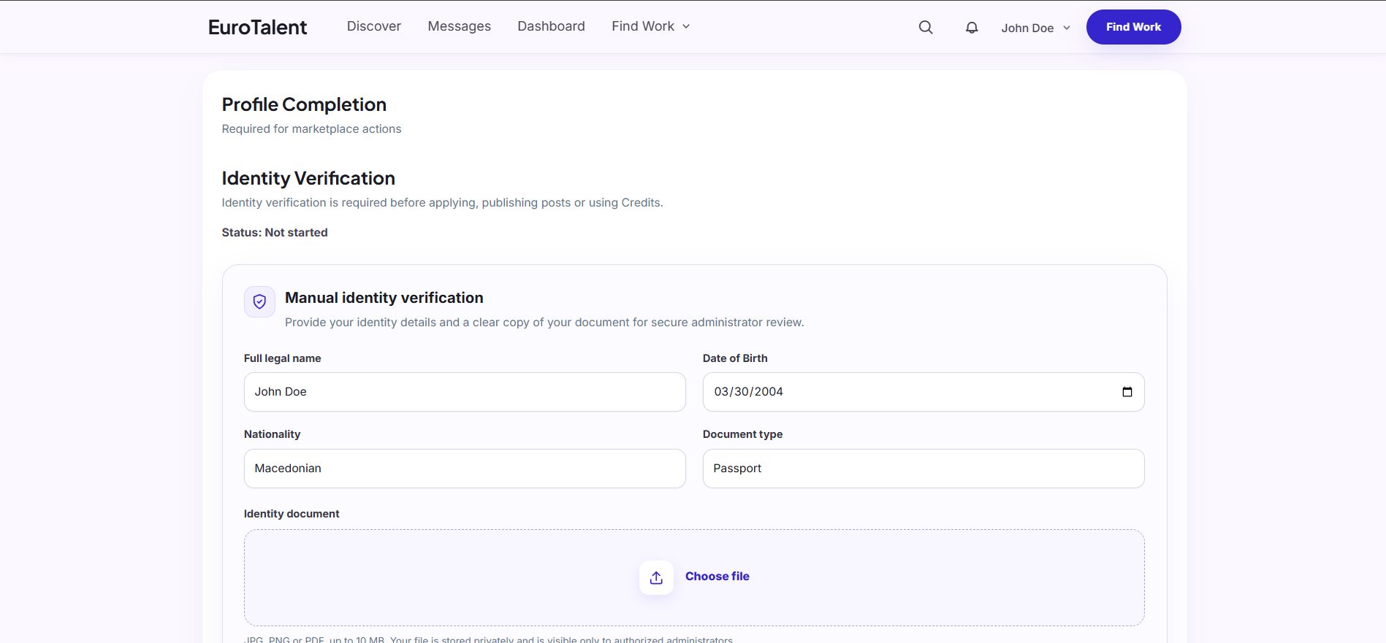The height and width of the screenshot is (643, 1386).
Task: Select 'Required for marketplace actions' subtitle
Action: pyautogui.click(x=312, y=129)
